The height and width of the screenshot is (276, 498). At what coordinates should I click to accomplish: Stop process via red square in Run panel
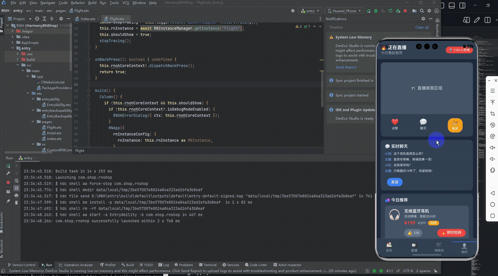[x=8, y=182]
